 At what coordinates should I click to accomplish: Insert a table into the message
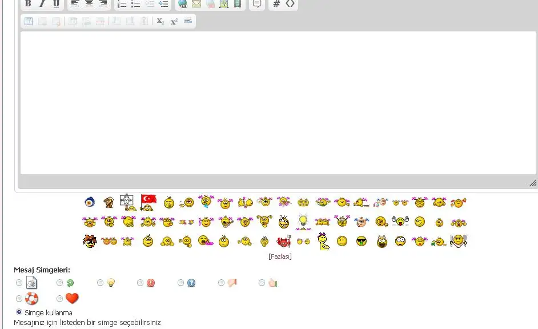(x=29, y=21)
